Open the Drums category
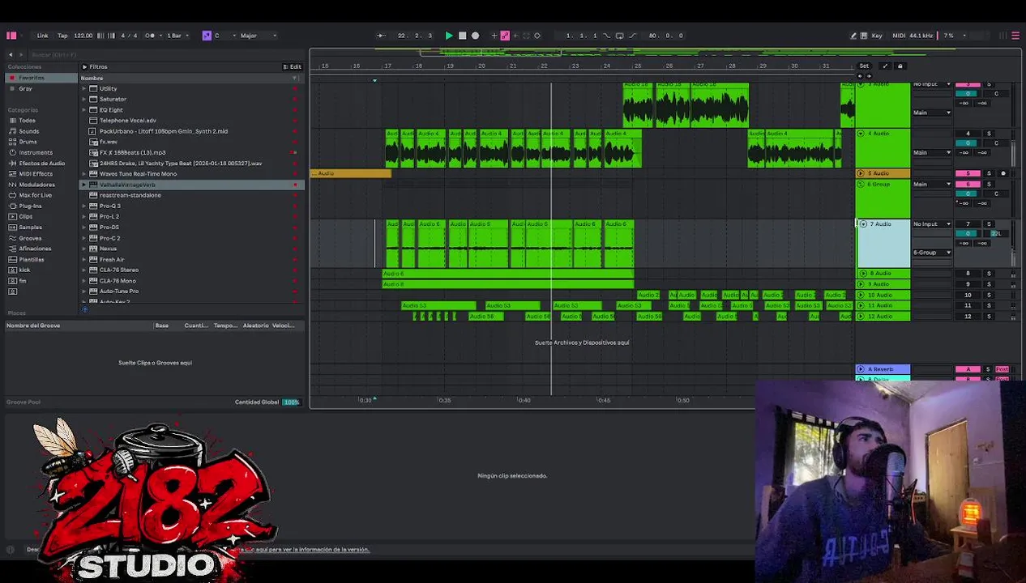This screenshot has height=583, width=1026. [28, 142]
